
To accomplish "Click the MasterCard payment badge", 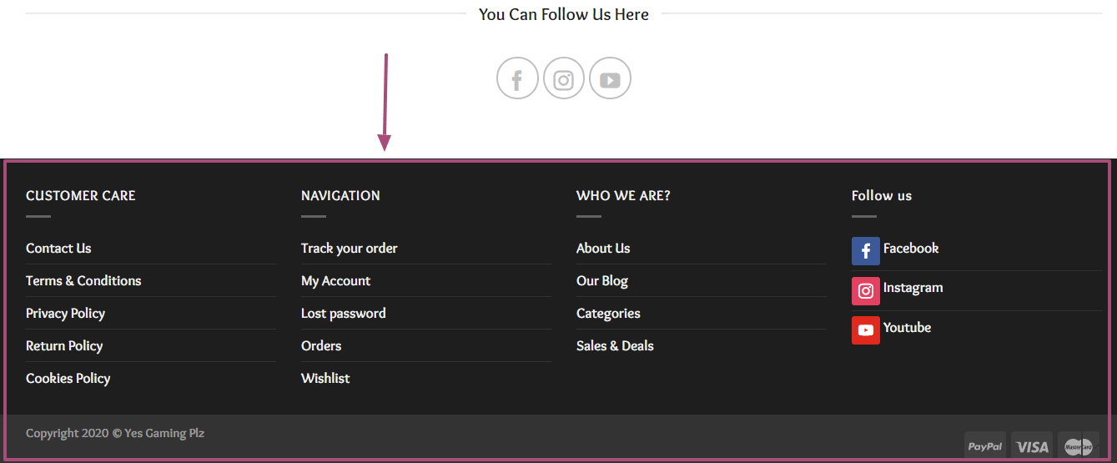I will point(1079,446).
